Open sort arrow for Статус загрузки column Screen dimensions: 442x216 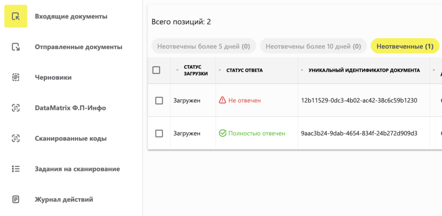pos(177,70)
